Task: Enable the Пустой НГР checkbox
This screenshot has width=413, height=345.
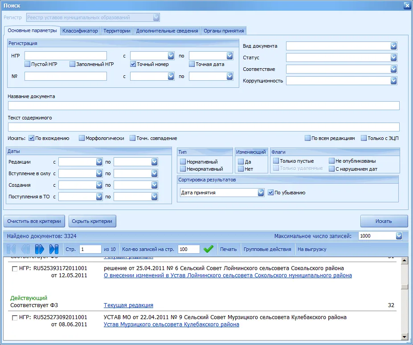Action: (27, 64)
